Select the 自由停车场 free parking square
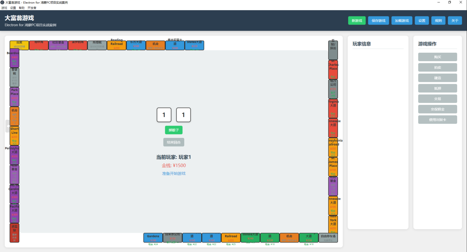The image size is (467, 252). [x=328, y=238]
